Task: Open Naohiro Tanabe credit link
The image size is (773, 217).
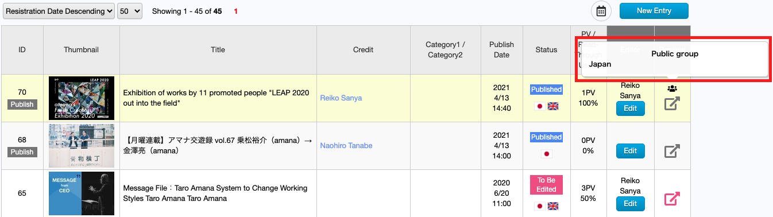Action: [x=345, y=146]
